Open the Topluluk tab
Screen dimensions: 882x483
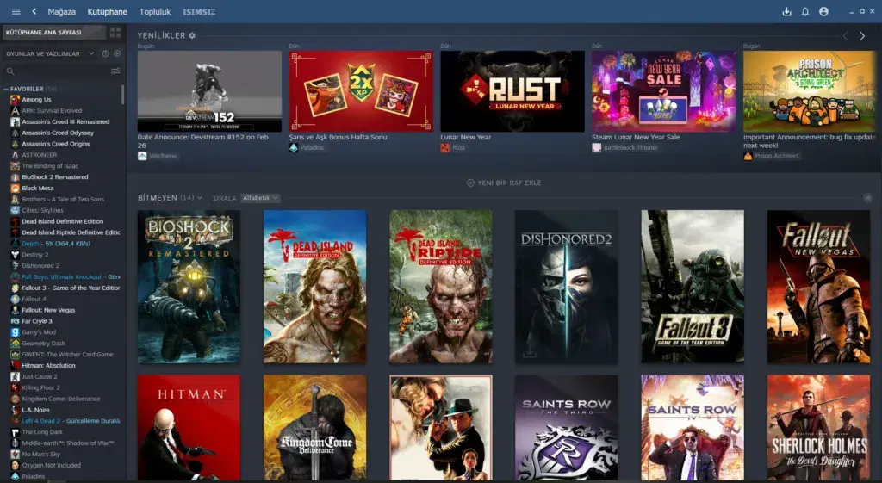[155, 12]
